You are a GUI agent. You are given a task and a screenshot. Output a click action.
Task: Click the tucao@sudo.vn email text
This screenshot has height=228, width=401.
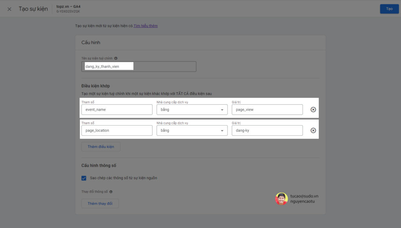pos(304,196)
